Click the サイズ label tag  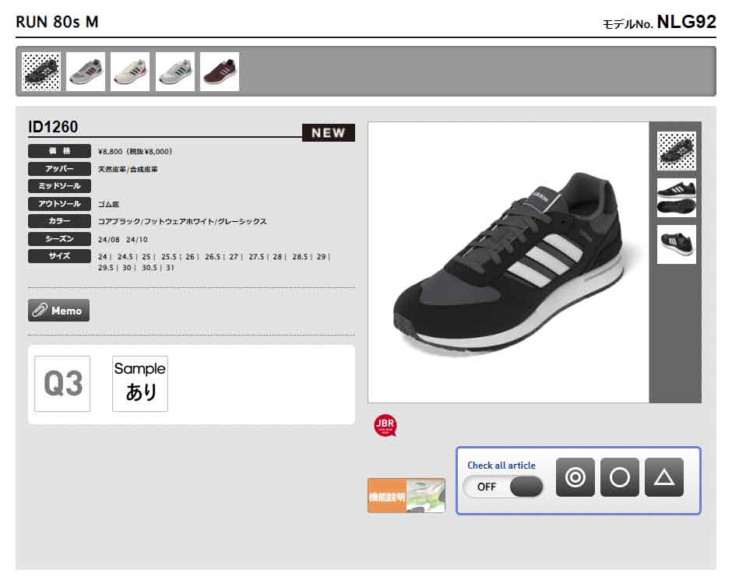click(x=59, y=255)
